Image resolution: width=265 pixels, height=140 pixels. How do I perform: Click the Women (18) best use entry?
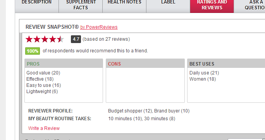click(x=203, y=79)
